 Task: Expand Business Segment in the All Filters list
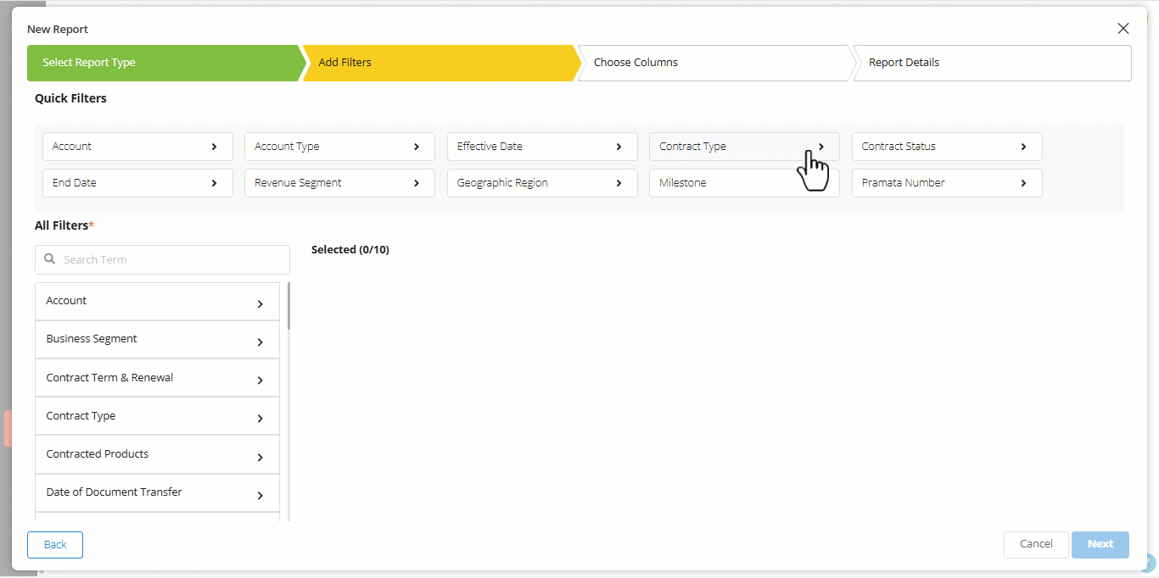pyautogui.click(x=157, y=340)
